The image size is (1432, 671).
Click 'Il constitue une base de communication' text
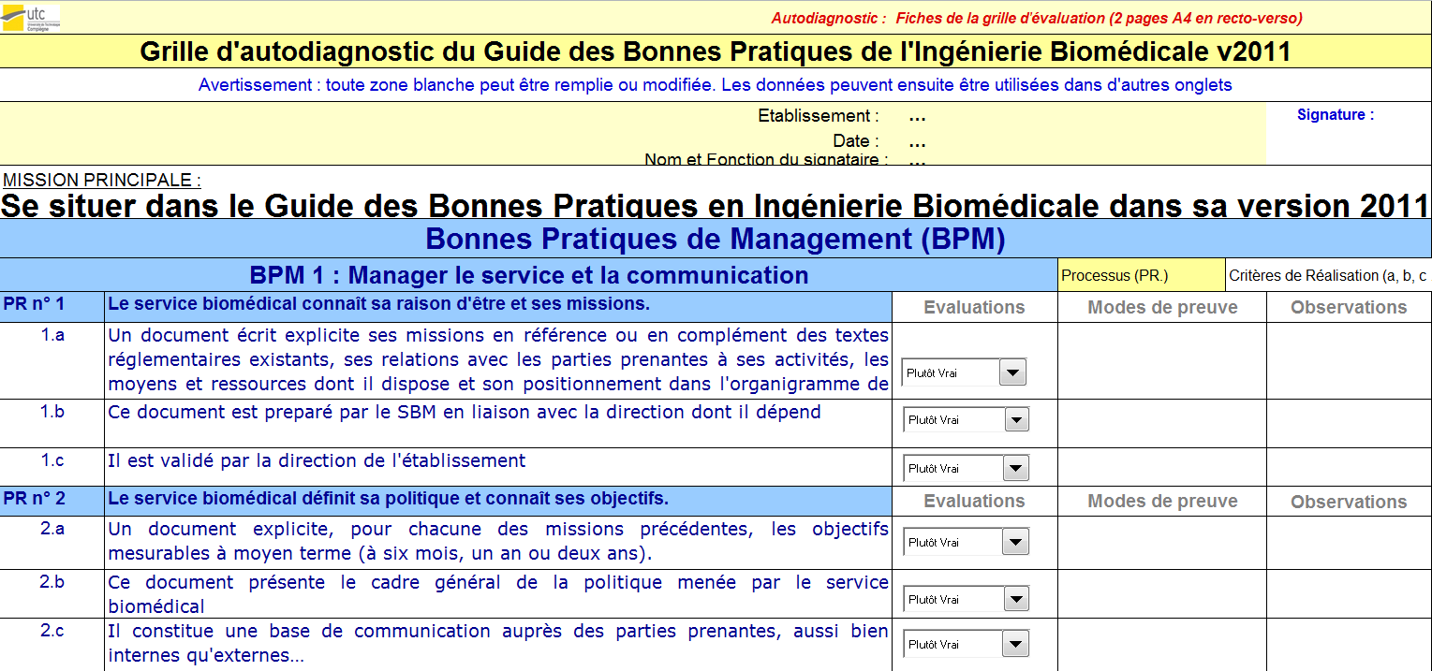pyautogui.click(x=498, y=644)
